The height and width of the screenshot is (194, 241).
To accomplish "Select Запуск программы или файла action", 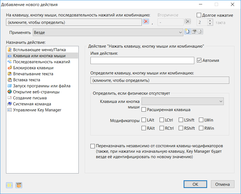I will pos(42,86).
